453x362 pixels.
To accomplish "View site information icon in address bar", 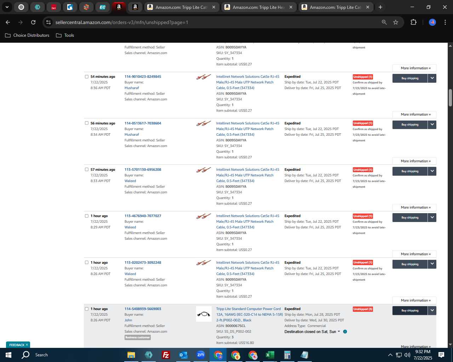I will [x=48, y=22].
